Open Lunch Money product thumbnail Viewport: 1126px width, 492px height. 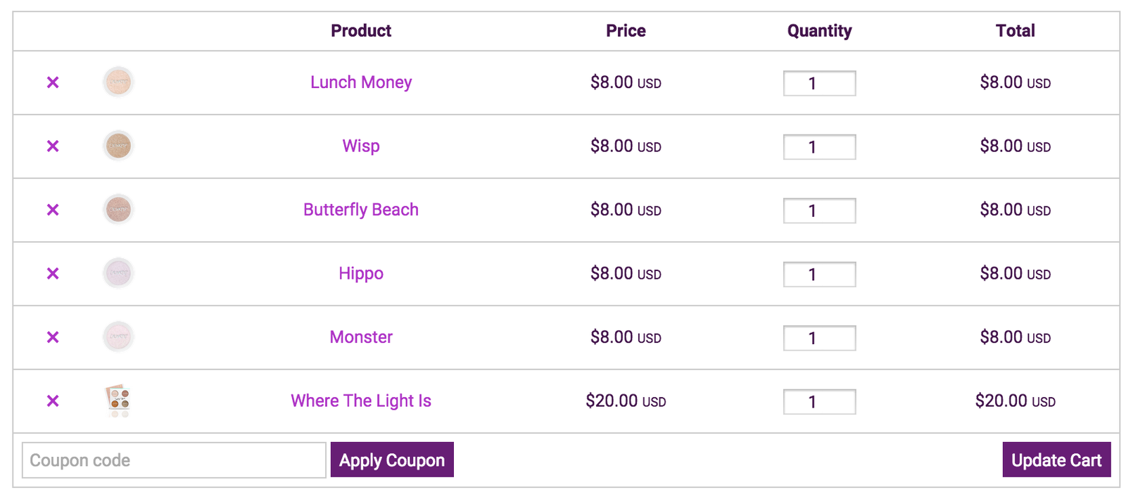pos(118,82)
